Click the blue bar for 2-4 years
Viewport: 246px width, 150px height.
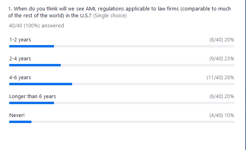coord(35,65)
